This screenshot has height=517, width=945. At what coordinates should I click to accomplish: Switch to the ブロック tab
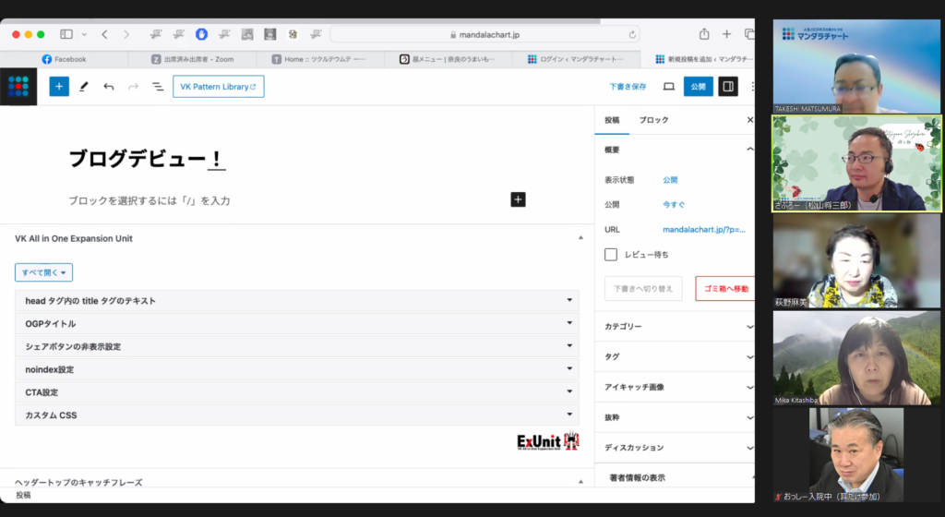[x=653, y=120]
